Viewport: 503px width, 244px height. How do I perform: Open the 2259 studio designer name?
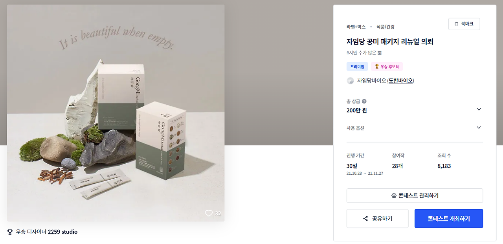(62, 232)
